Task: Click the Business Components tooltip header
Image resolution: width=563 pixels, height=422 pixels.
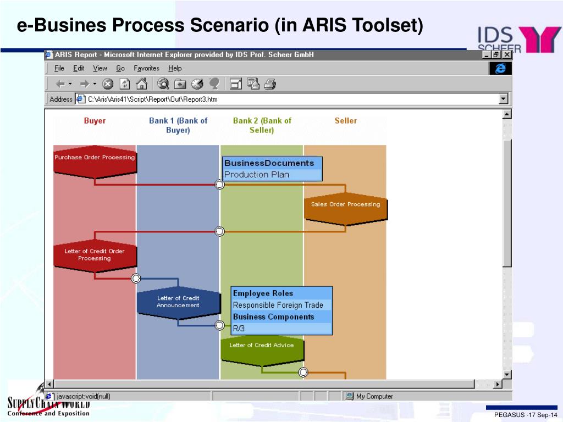Action: [273, 317]
